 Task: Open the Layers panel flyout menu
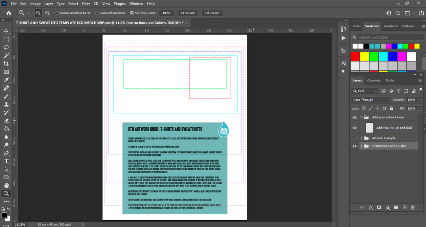tap(420, 81)
